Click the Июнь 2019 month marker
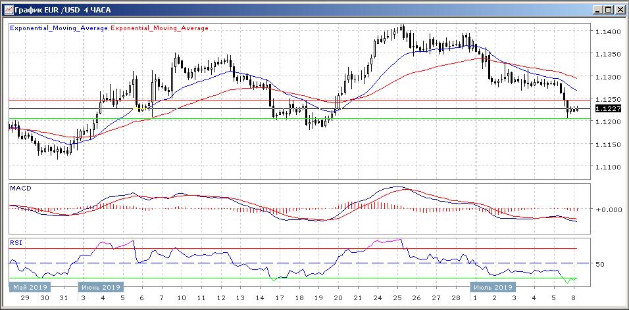 pos(99,287)
